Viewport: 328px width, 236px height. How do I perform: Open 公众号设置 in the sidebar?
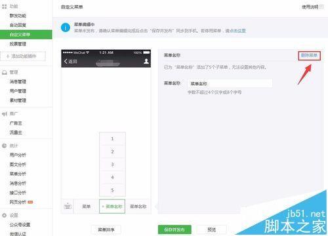[x=20, y=225]
